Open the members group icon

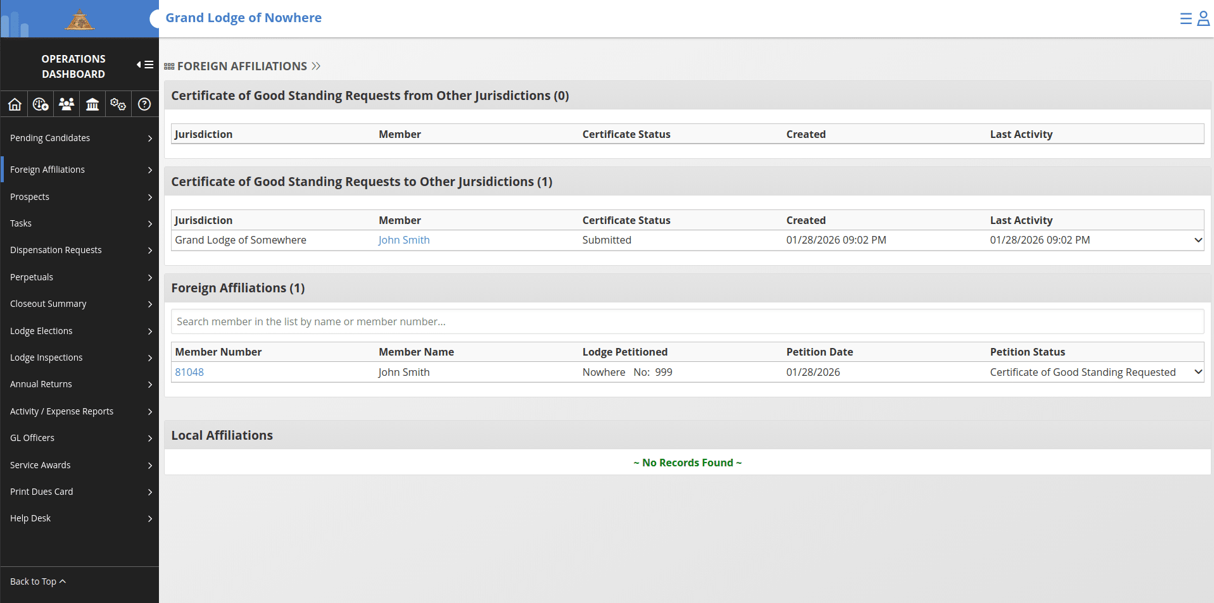[66, 104]
